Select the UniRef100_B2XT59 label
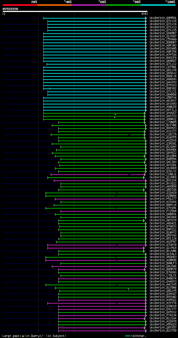This screenshot has height=338, width=178. [x=163, y=331]
